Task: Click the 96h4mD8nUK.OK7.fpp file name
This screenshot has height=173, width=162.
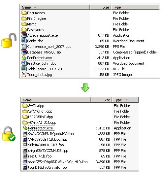Action: pyautogui.click(x=46, y=145)
